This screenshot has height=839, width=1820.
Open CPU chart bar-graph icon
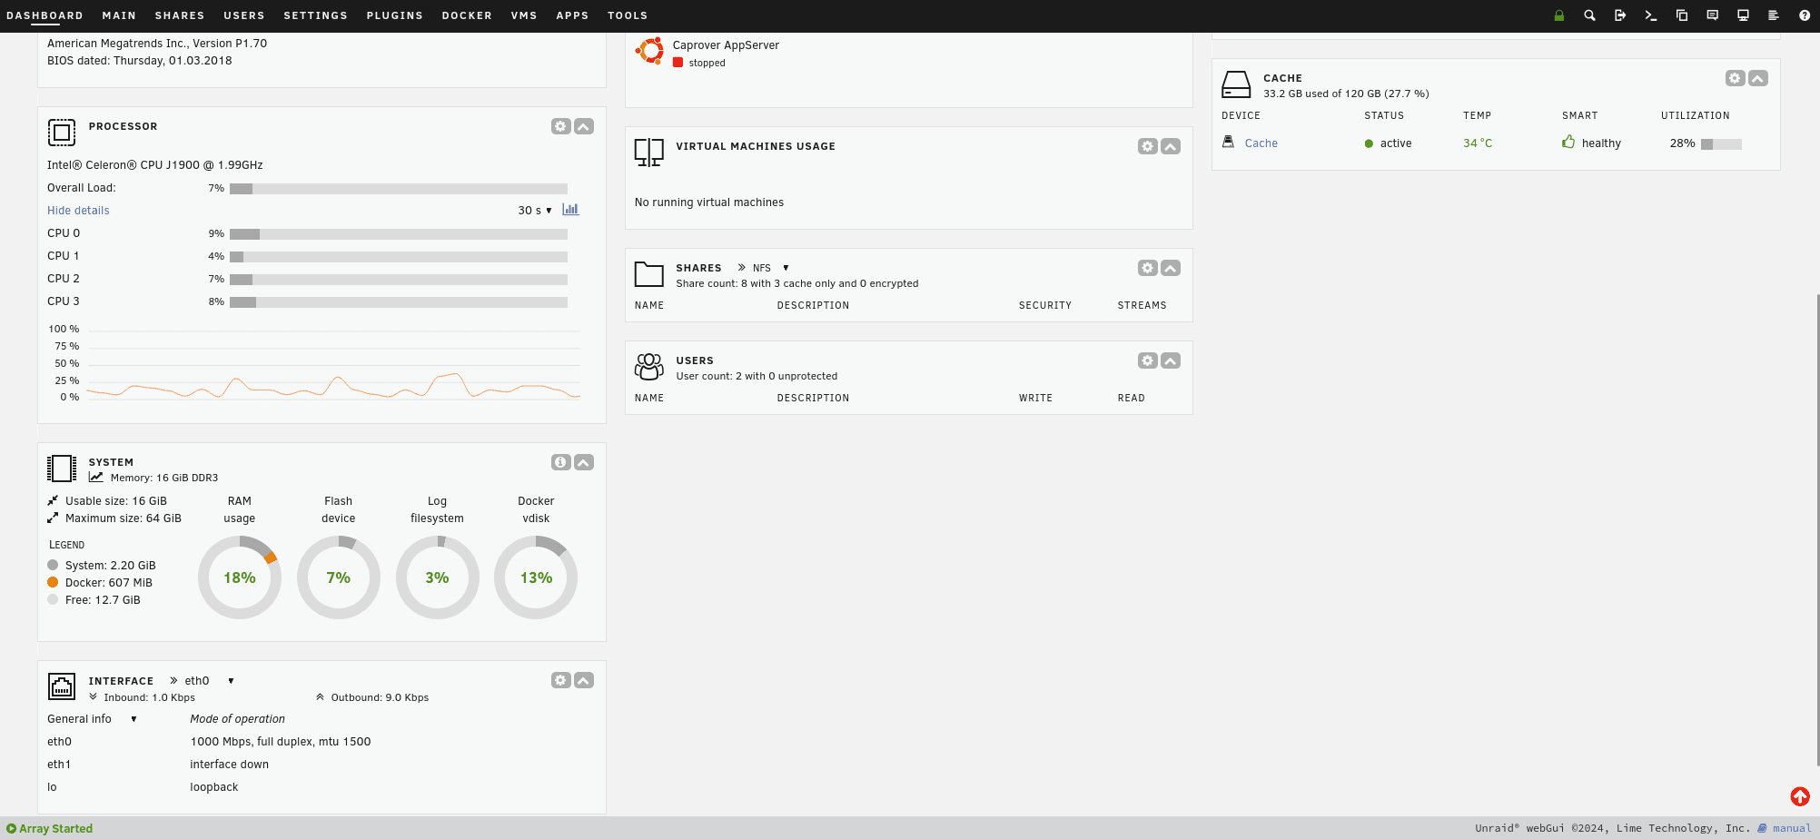[x=570, y=210]
